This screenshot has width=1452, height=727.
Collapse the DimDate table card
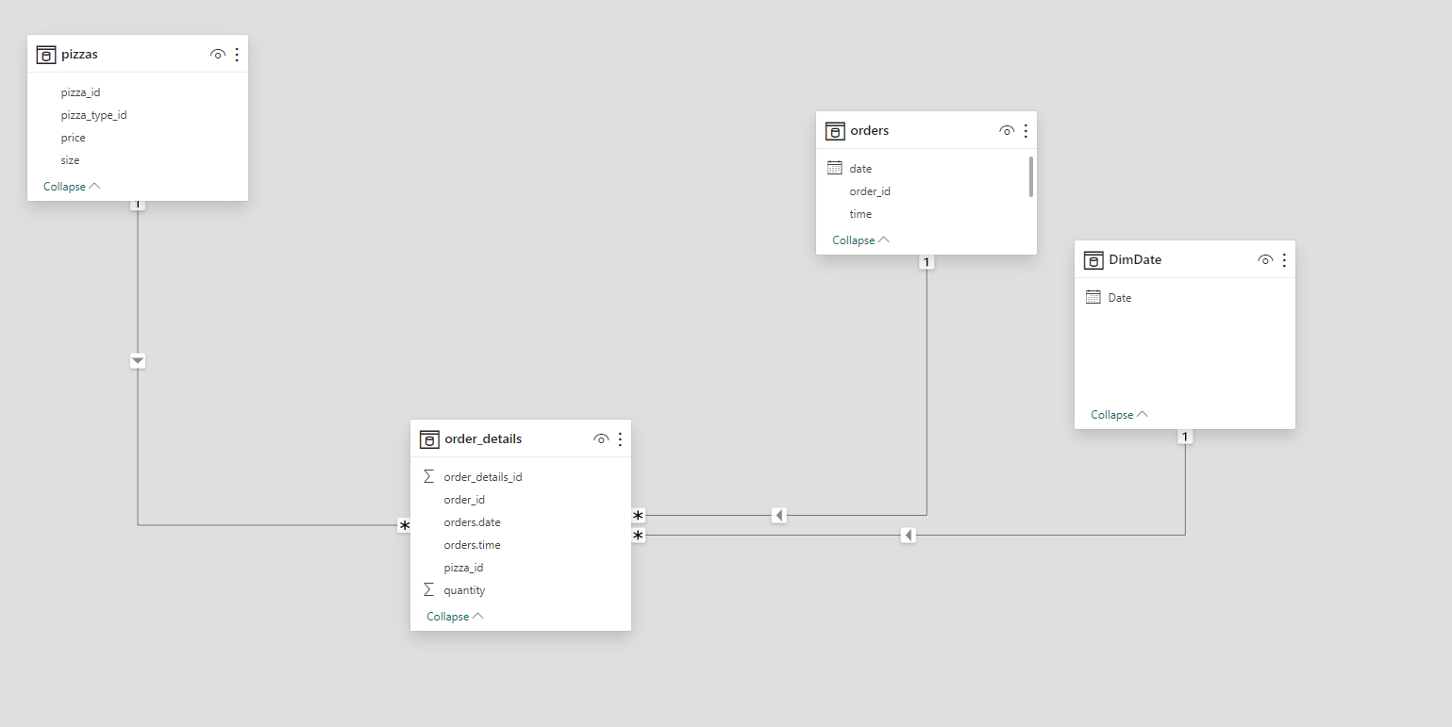1119,415
